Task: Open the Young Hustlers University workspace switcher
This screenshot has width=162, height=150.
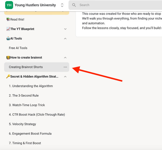Action: point(62,5)
